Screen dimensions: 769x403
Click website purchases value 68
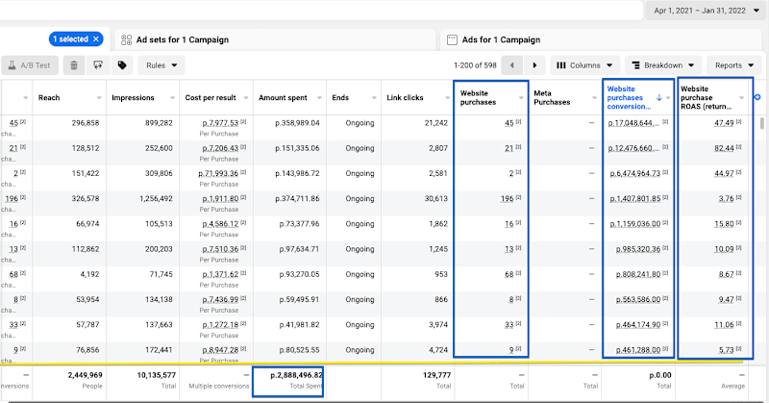[509, 274]
